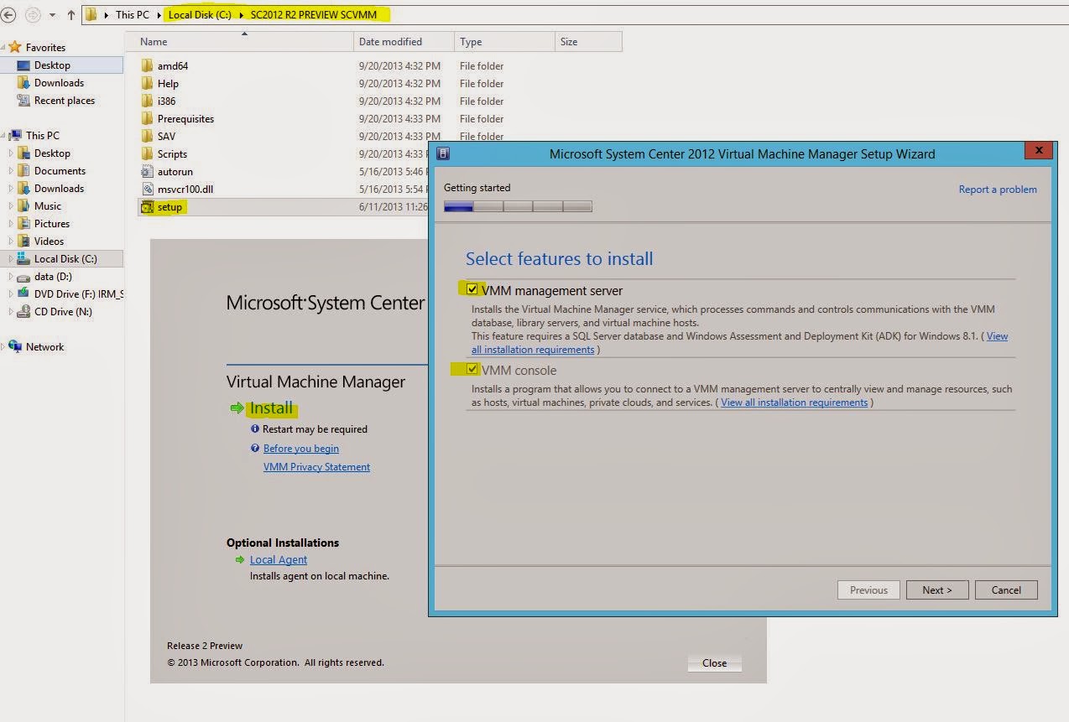Toggle the VMM console checkbox
1069x722 pixels.
[x=473, y=370]
